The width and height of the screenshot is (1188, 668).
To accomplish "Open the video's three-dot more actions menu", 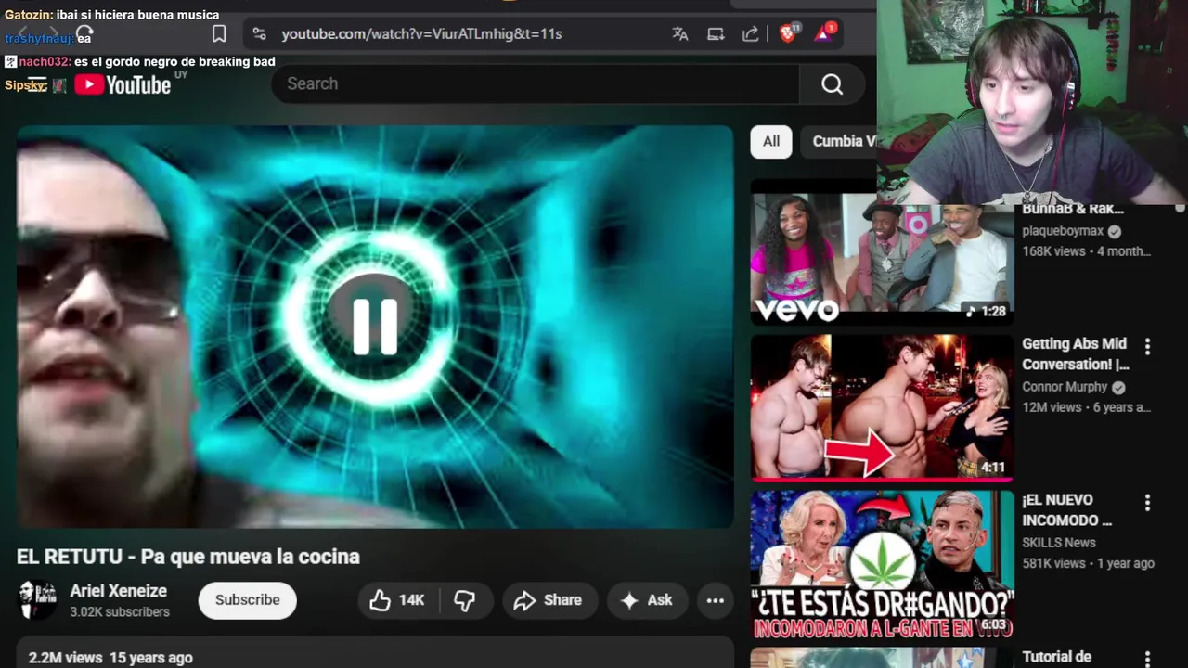I will click(716, 600).
